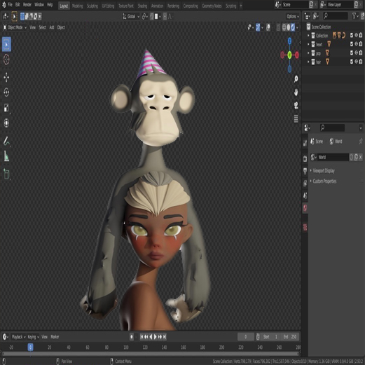Select the Measure tool
Viewport: 365px width, 365px height.
click(6, 156)
